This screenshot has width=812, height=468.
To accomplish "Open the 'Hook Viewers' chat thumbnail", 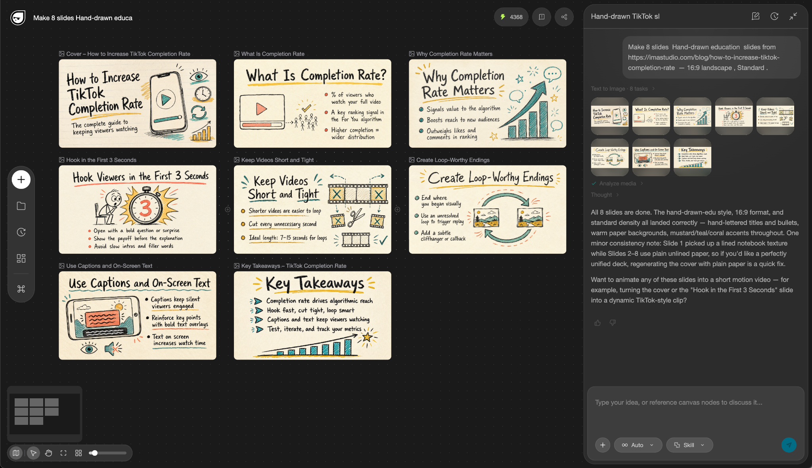I will [x=734, y=116].
